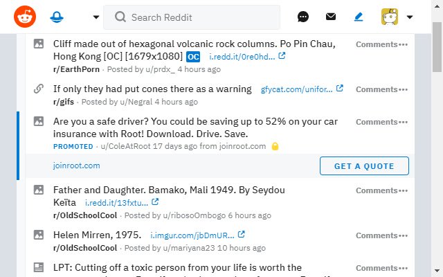Open the user account dropdown arrow
443x277 pixels.
pos(410,17)
